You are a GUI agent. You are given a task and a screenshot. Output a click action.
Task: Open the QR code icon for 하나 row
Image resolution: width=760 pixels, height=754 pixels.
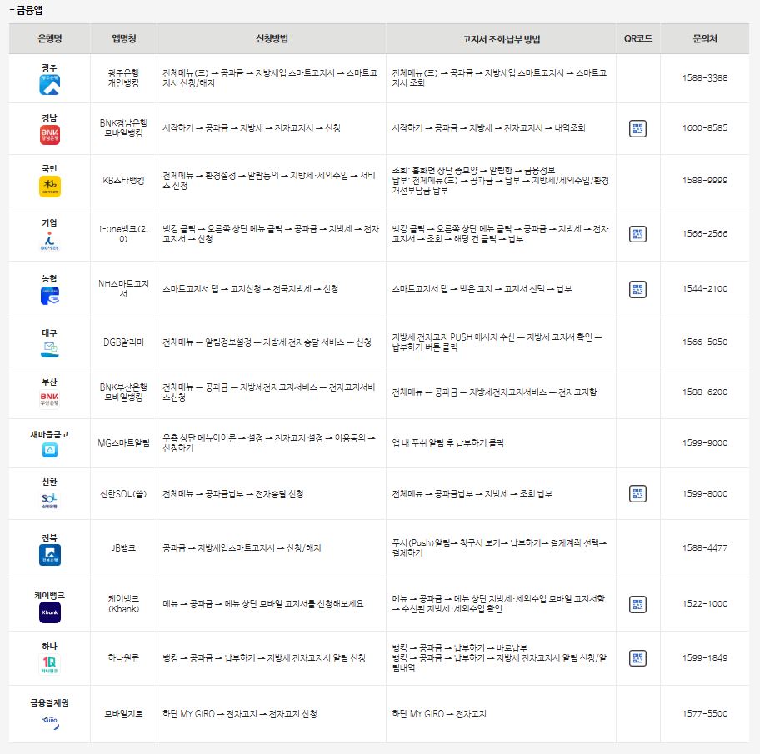[637, 658]
